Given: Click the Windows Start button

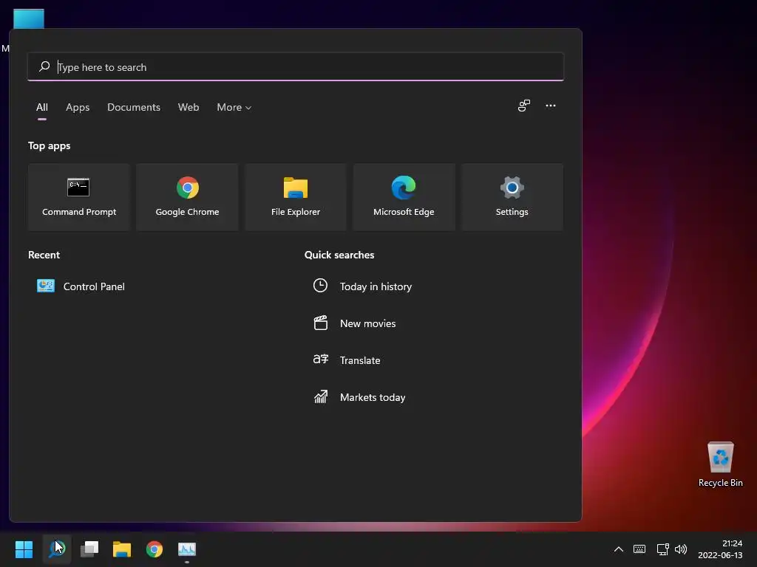Looking at the screenshot, I should [24, 549].
